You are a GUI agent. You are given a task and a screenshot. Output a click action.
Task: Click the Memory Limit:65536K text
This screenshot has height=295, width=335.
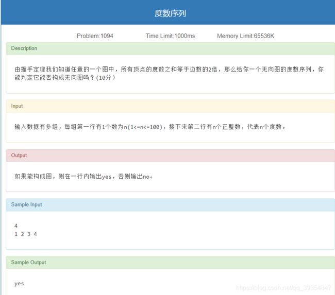pos(245,36)
